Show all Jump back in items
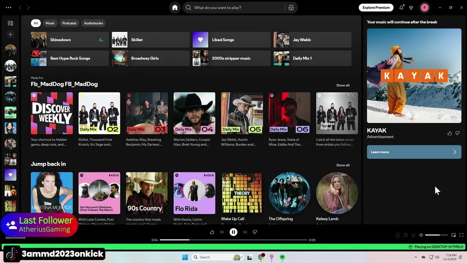Image resolution: width=467 pixels, height=263 pixels. click(x=343, y=165)
